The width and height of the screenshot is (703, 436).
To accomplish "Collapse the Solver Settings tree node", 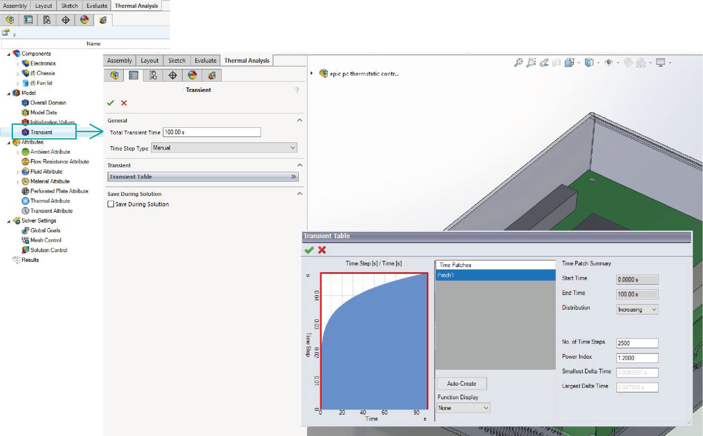I will [x=9, y=221].
